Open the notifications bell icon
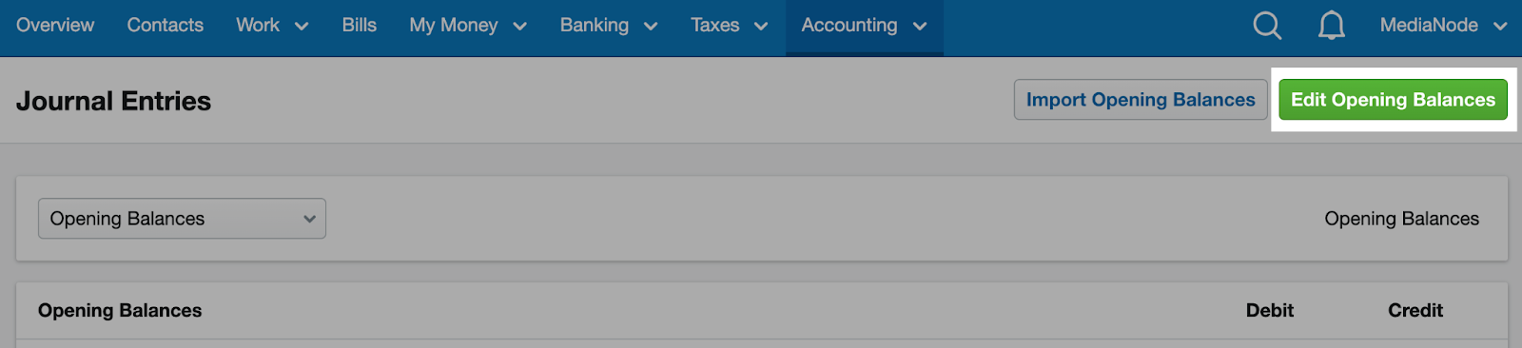The image size is (1522, 348). 1332,26
